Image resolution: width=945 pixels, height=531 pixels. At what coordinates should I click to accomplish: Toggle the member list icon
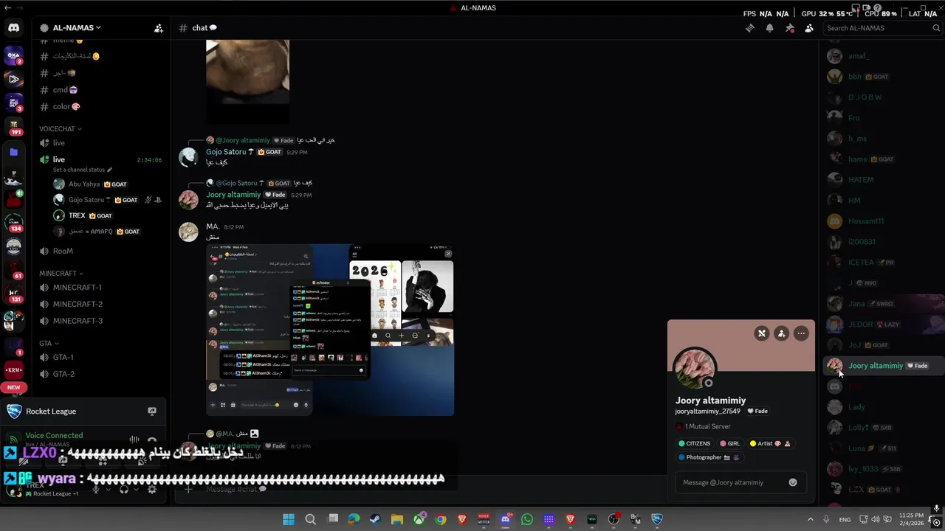tap(809, 28)
